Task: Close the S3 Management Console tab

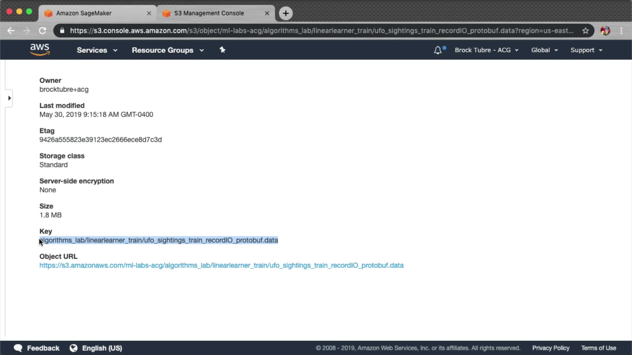Action: click(x=267, y=13)
